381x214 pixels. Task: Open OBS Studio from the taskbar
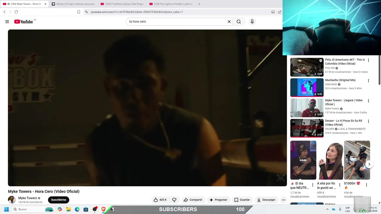click(95, 209)
